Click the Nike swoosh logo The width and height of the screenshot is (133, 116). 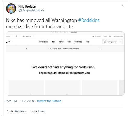[9, 42]
